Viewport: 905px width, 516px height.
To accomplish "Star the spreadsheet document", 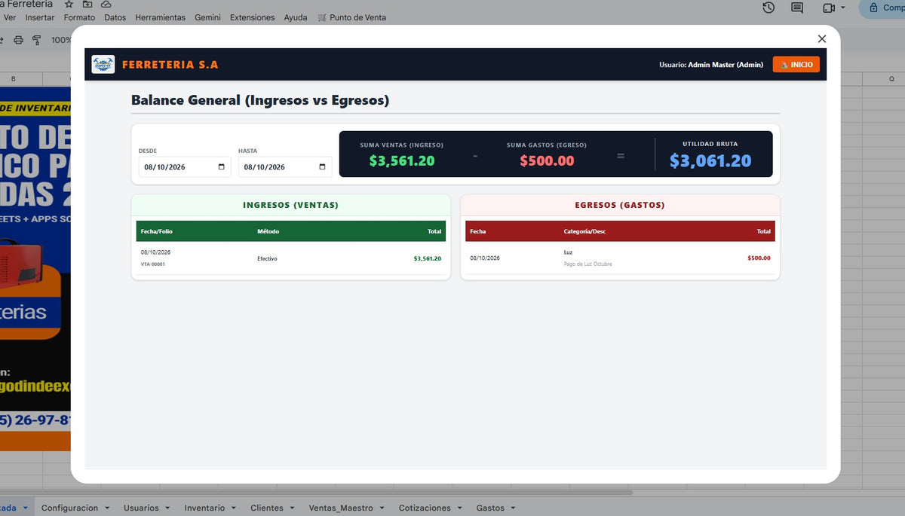I will [69, 4].
